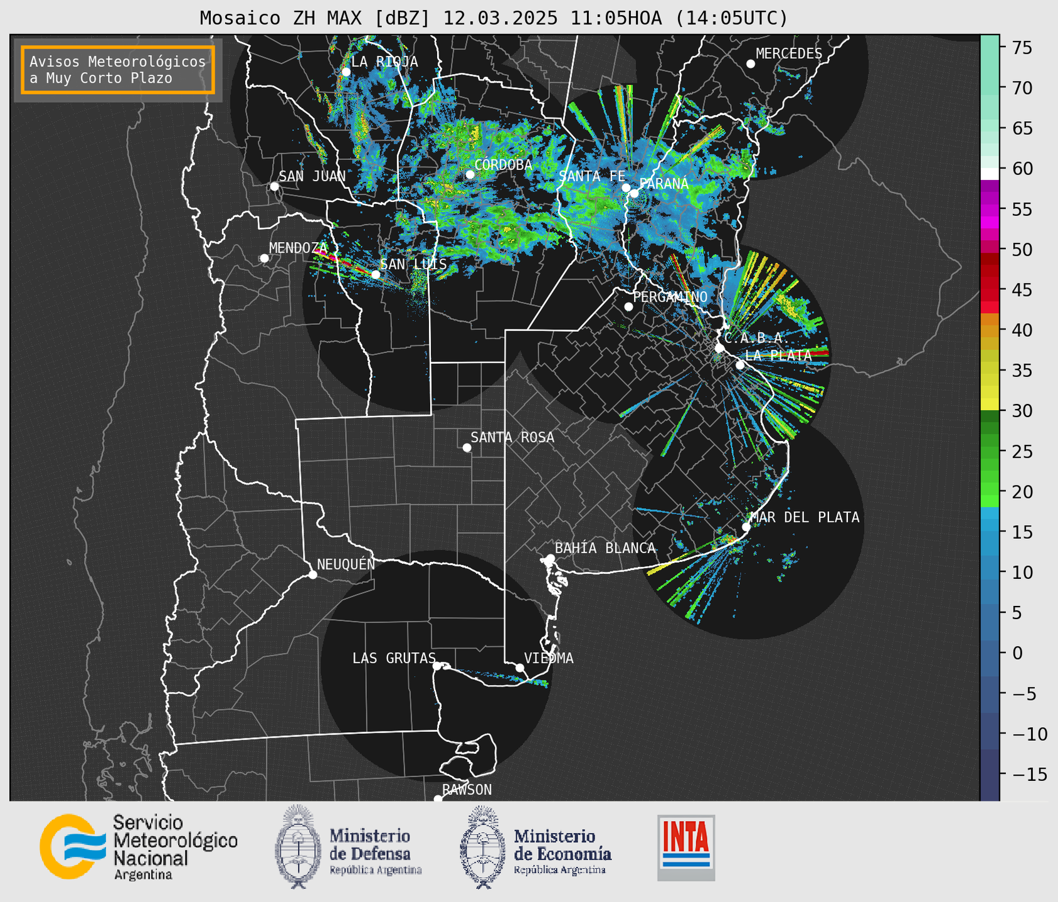Click the BAHÍA BLANCA city marker
The height and width of the screenshot is (902, 1058).
tap(550, 558)
